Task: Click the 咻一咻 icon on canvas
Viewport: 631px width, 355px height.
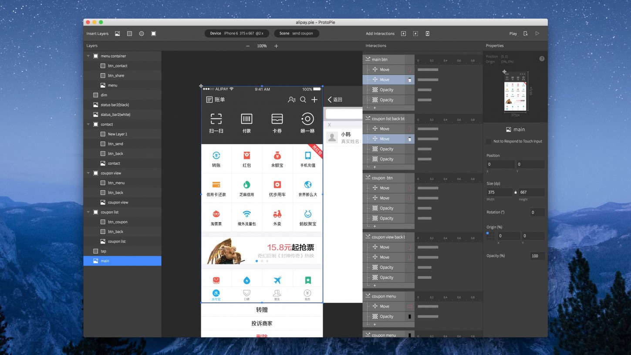Action: click(x=307, y=119)
